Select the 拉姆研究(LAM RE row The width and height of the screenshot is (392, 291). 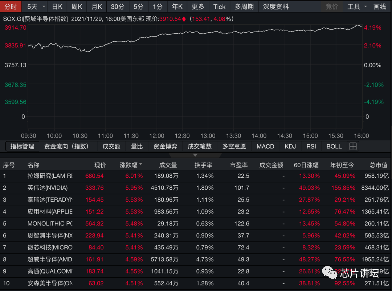pos(196,176)
